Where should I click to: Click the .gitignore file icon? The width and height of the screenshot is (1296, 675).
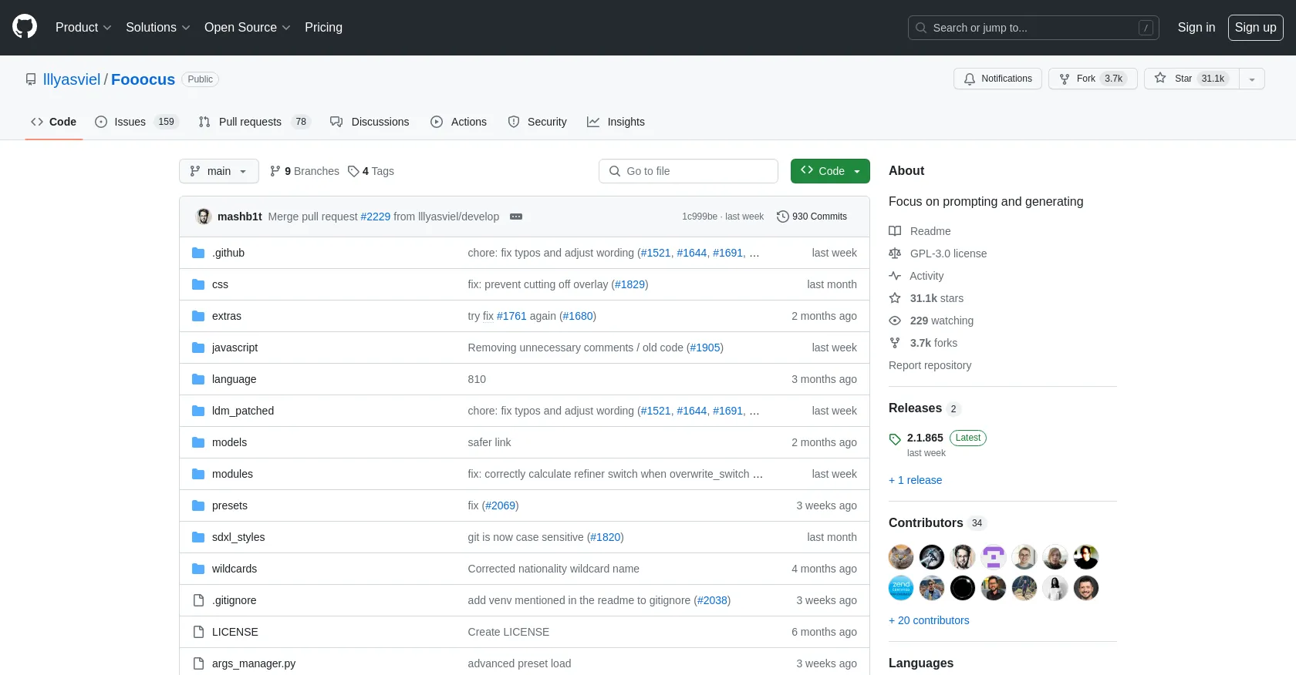(198, 600)
